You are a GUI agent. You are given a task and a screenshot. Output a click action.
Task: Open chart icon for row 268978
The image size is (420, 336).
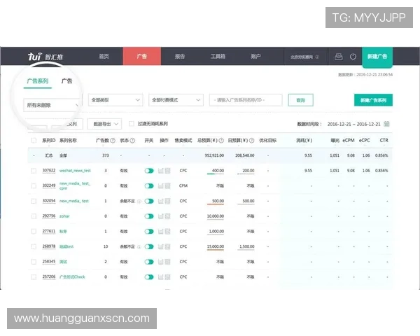pos(161,246)
